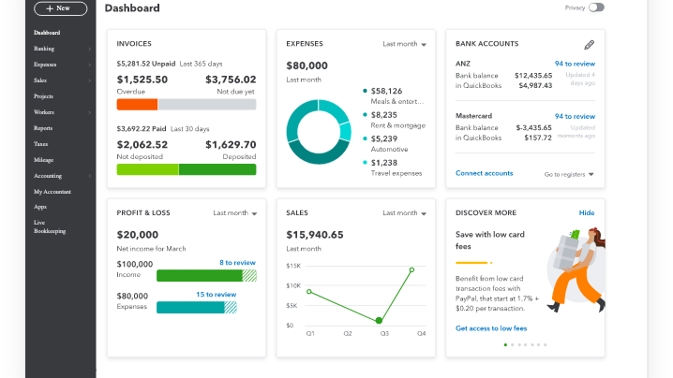Click the expenses donut chart
The width and height of the screenshot is (673, 378).
pyautogui.click(x=319, y=132)
